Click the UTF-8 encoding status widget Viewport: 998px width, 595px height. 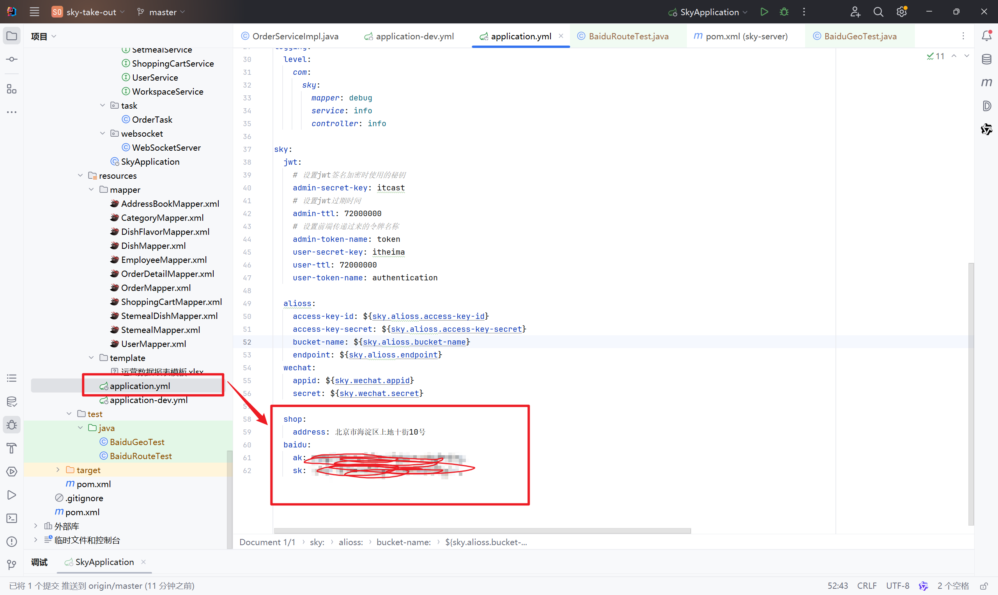pos(897,586)
